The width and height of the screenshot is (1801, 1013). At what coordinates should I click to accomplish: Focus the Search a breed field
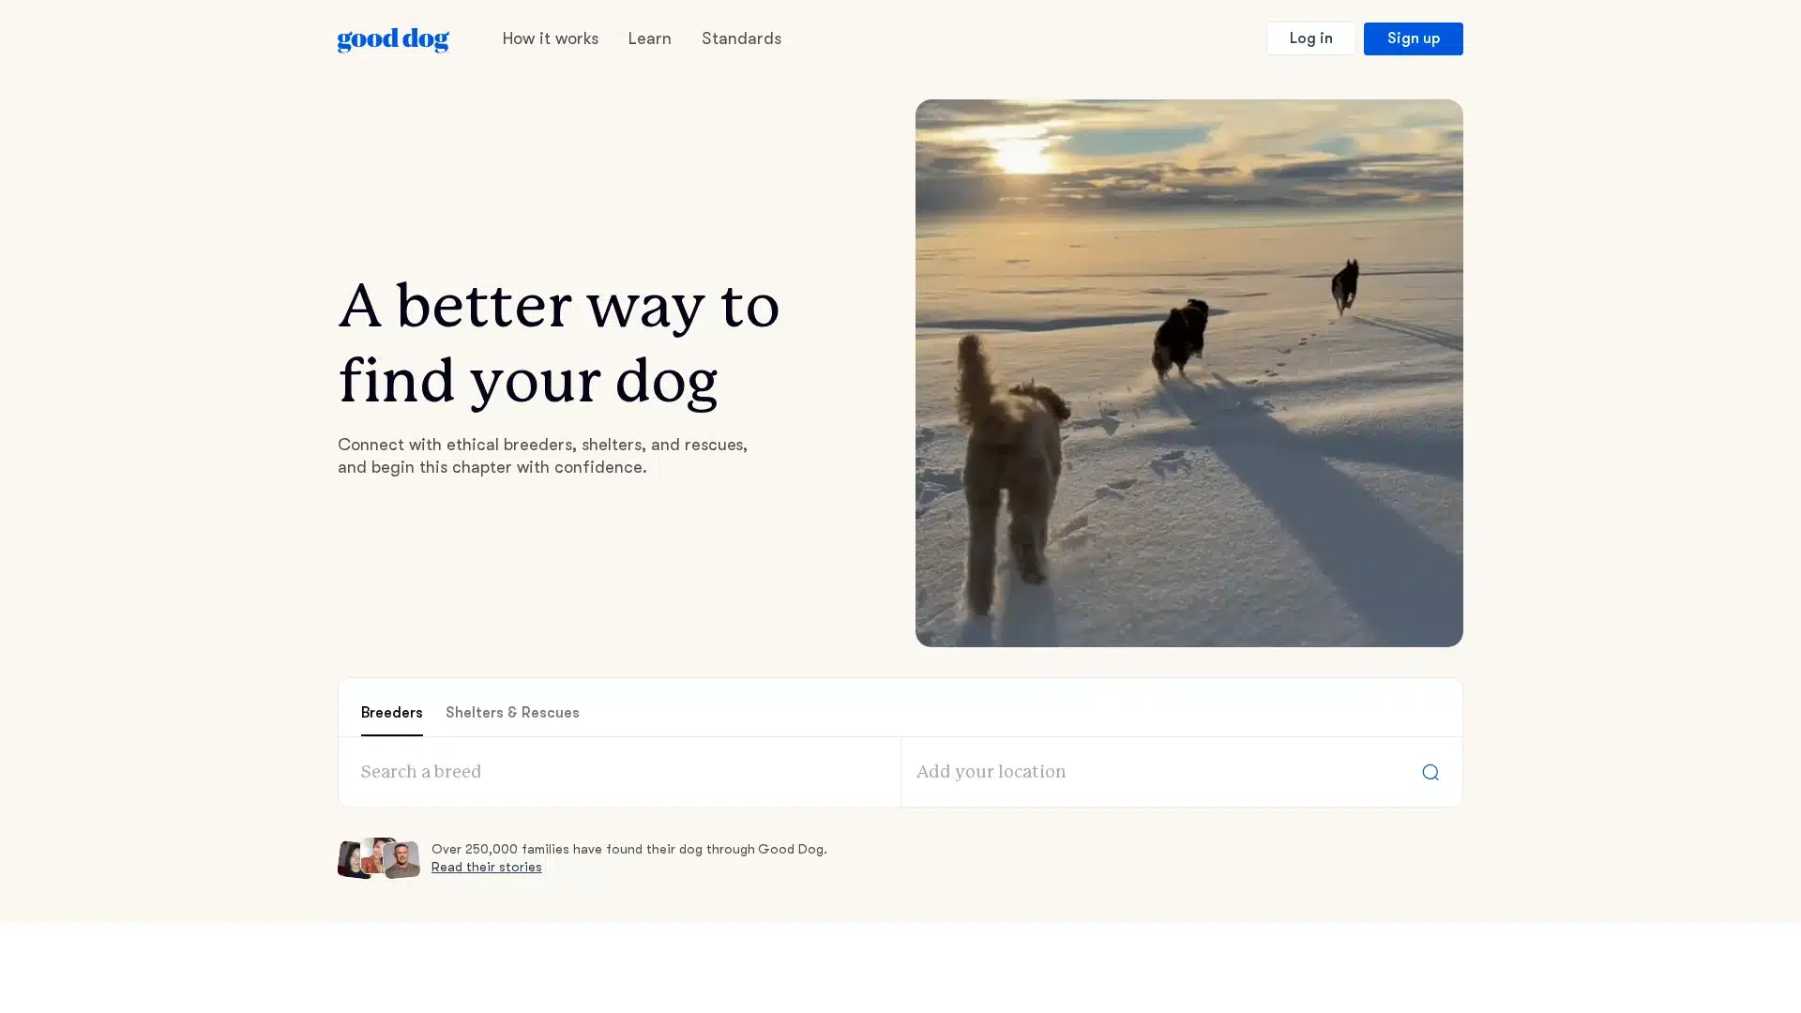619,772
